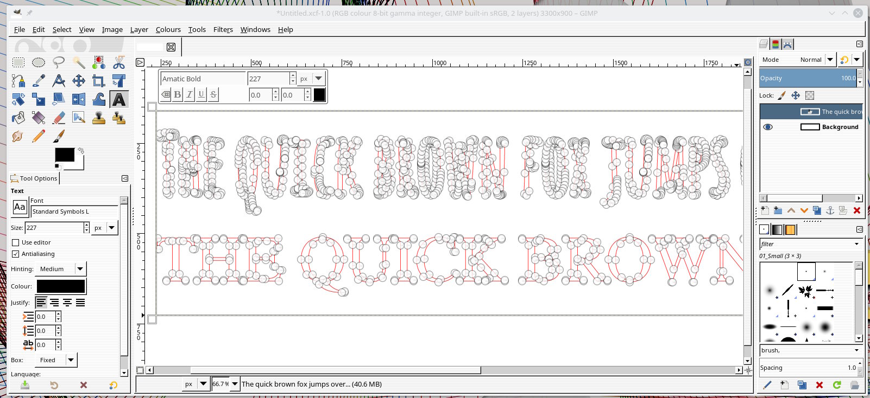Select the Ellipse Select tool
This screenshot has height=398, width=870.
point(39,62)
